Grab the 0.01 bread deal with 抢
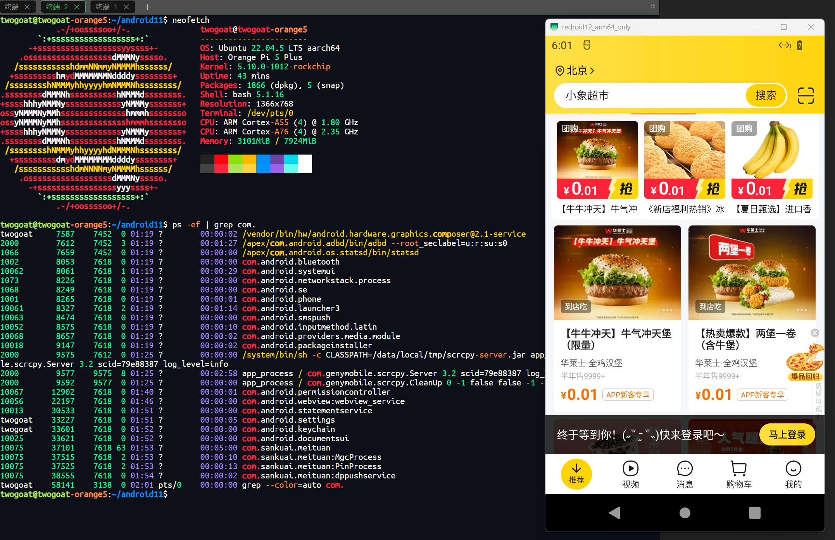Screen dimensions: 835x540 click(x=713, y=189)
